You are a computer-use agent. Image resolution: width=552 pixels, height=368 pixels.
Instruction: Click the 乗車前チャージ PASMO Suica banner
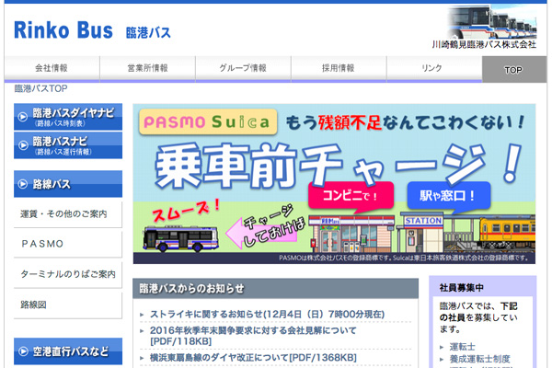(334, 183)
